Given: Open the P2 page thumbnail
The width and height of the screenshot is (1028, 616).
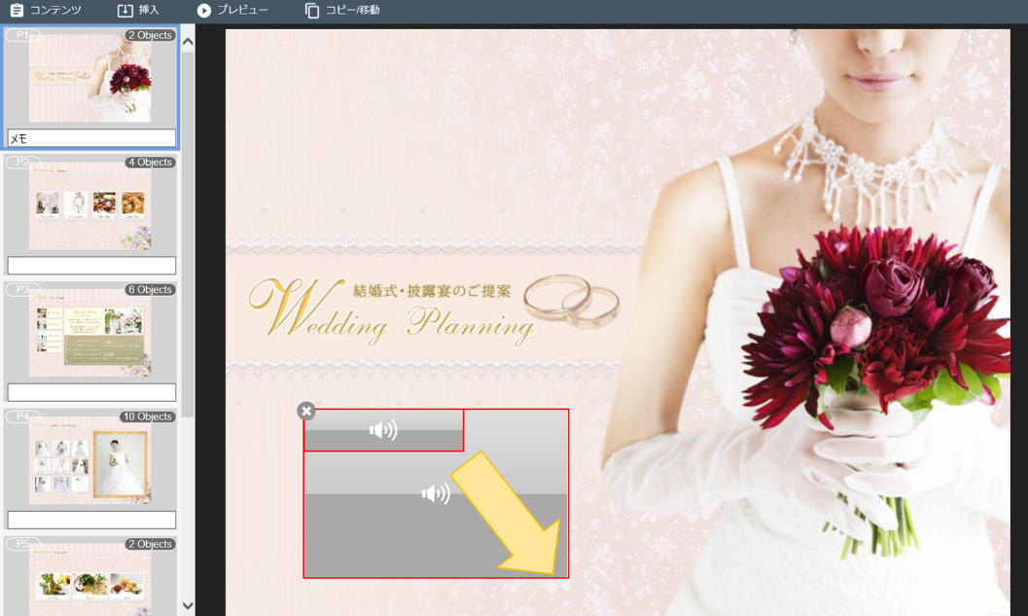Looking at the screenshot, I should point(90,206).
